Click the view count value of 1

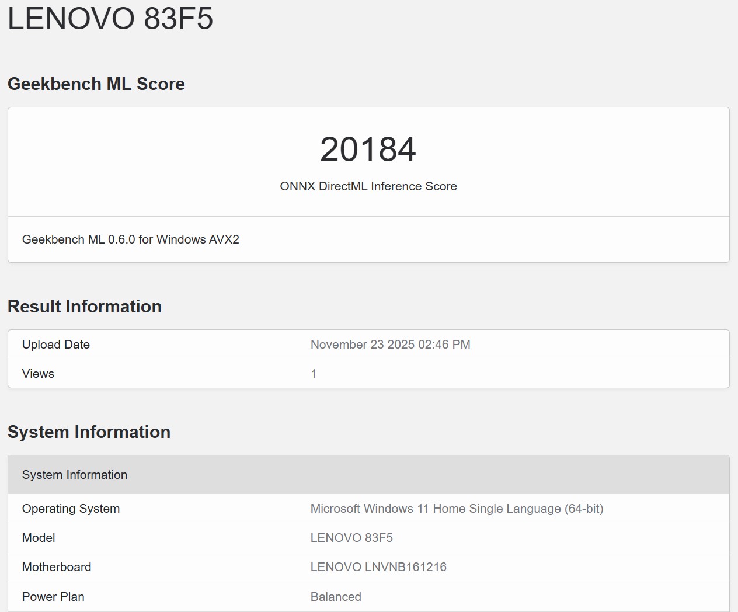click(314, 374)
